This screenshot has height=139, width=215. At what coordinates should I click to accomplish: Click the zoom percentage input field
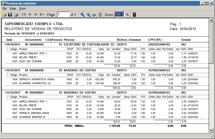tap(119, 15)
